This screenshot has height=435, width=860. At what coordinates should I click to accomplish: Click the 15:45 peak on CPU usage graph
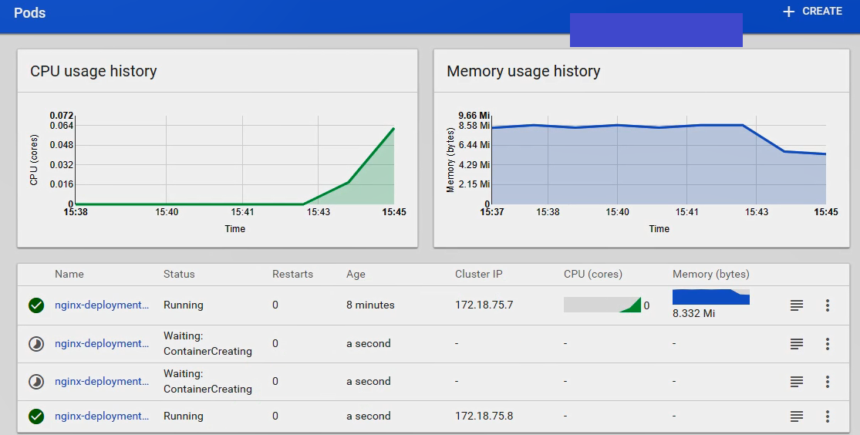(x=393, y=129)
